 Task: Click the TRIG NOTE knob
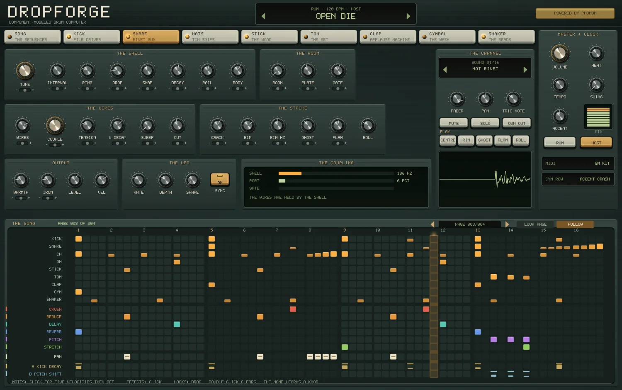coord(513,99)
